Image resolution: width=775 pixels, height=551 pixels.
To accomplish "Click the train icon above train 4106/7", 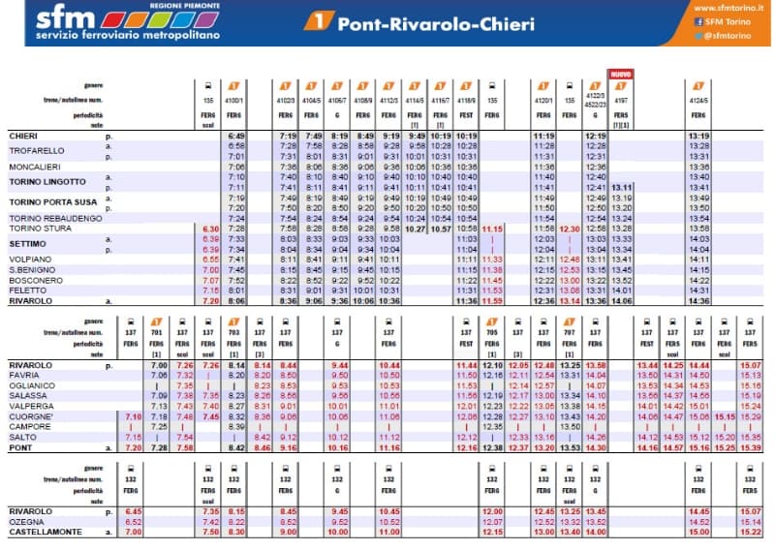I will click(338, 85).
